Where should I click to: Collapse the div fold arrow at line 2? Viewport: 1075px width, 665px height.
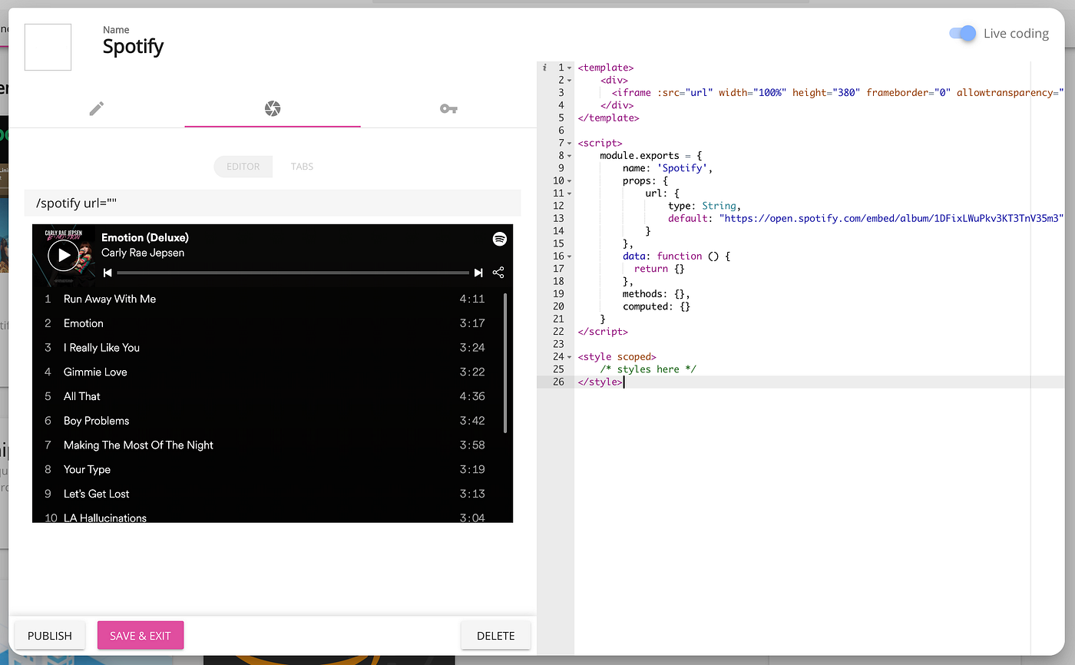coord(569,81)
